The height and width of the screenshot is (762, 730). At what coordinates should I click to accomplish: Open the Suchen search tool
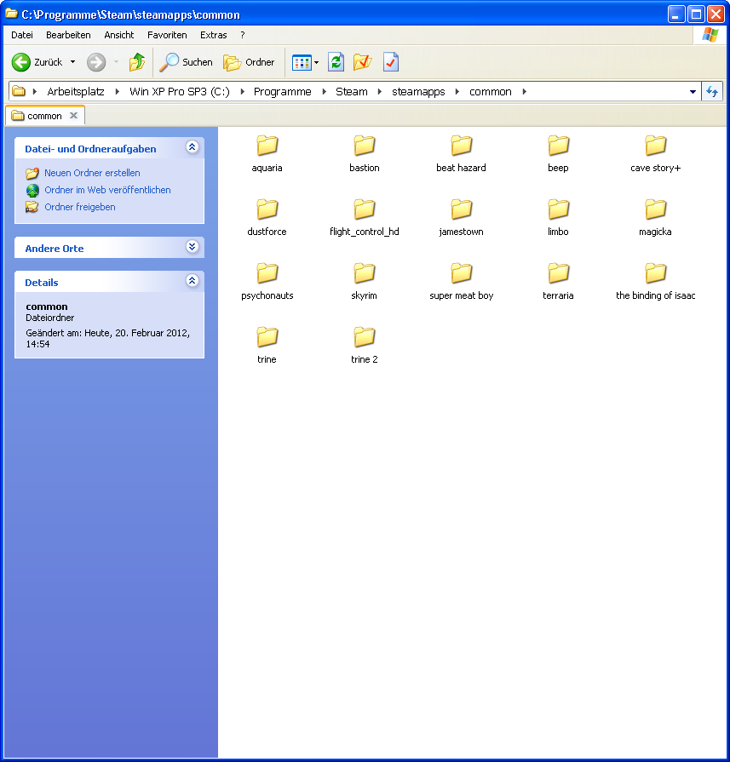(187, 62)
